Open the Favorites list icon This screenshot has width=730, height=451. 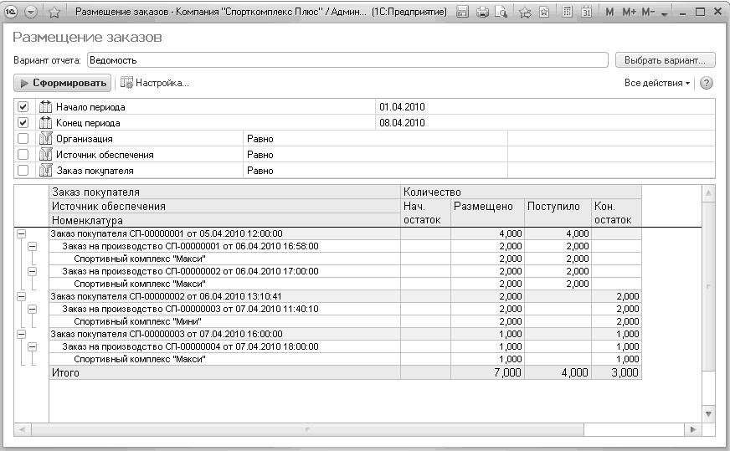point(544,12)
